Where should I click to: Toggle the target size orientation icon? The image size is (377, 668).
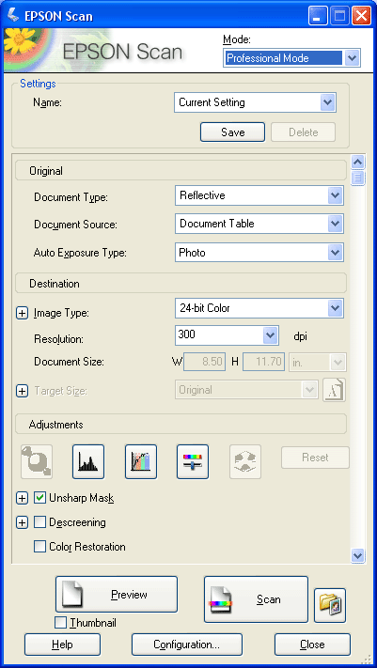(x=334, y=390)
